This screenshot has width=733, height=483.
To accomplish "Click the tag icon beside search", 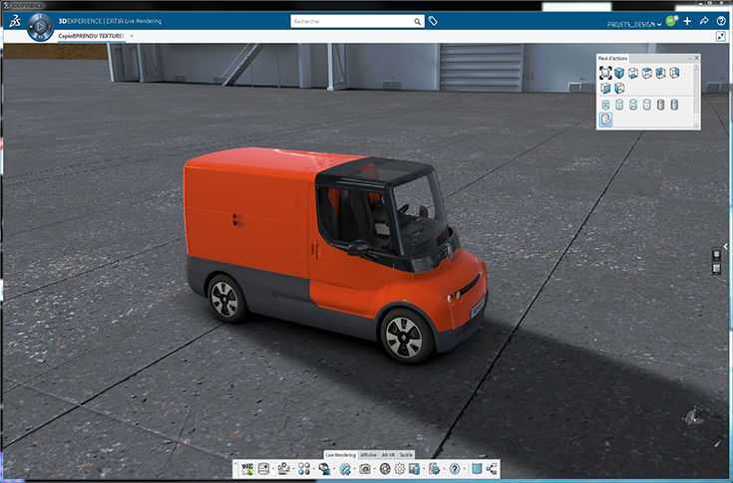I will 433,21.
